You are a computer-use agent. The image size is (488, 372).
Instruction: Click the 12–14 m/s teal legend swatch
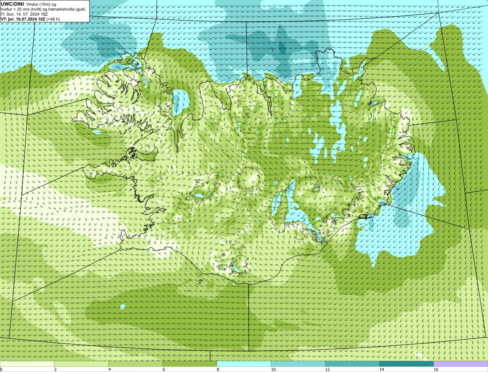[352, 364]
